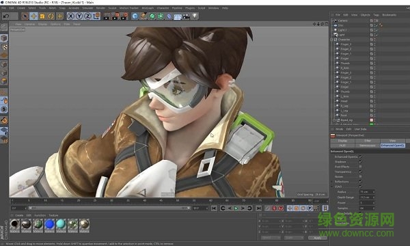
Task: Collapse the Character hierarchy
Action: pos(332,40)
